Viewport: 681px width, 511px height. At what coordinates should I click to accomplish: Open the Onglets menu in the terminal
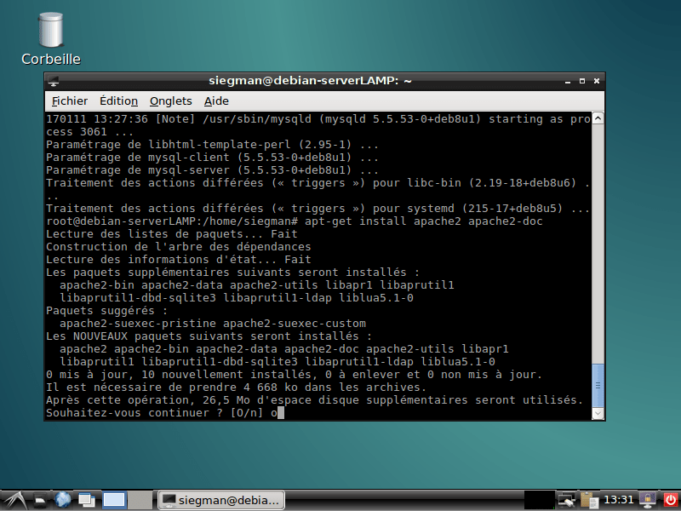click(x=170, y=100)
